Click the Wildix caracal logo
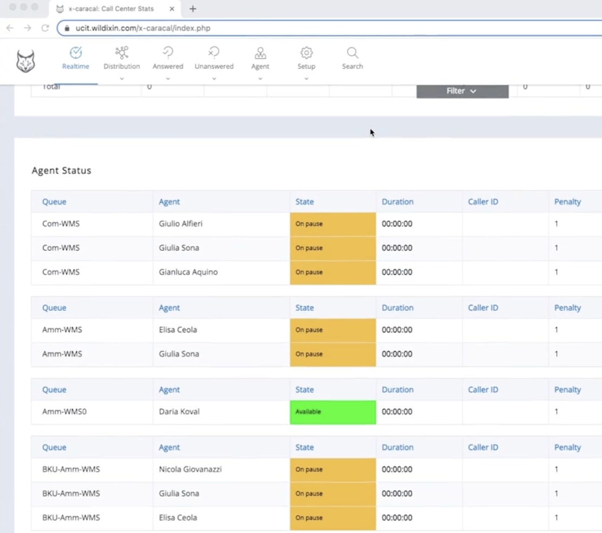 coord(25,61)
